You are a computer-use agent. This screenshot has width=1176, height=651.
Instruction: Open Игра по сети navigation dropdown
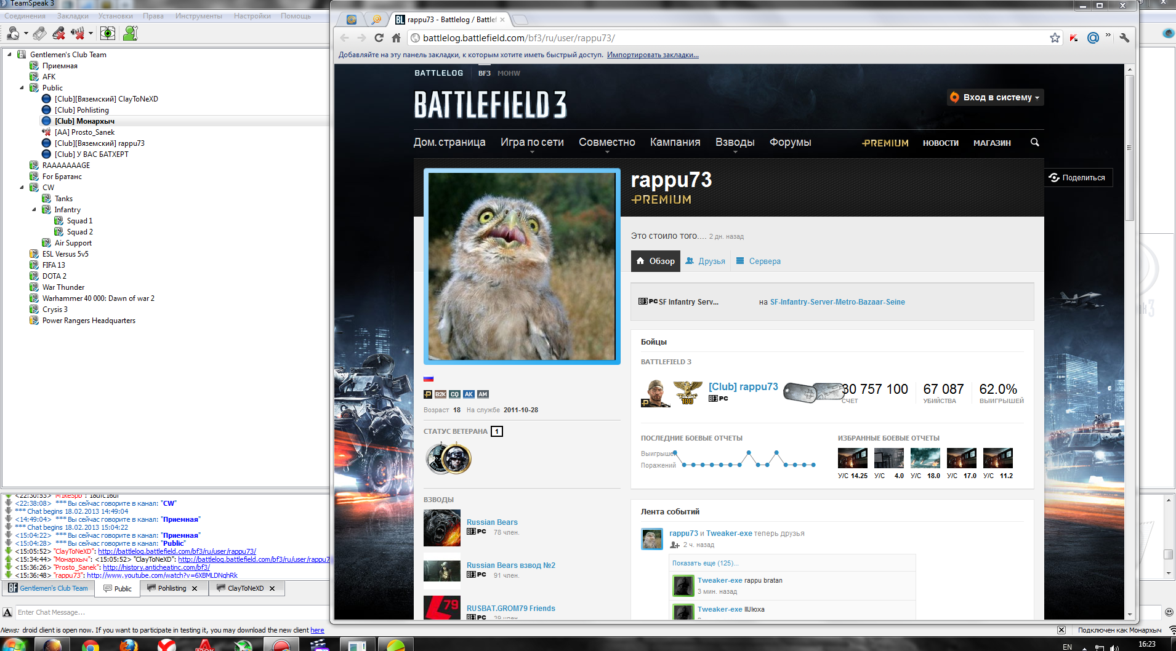[532, 143]
